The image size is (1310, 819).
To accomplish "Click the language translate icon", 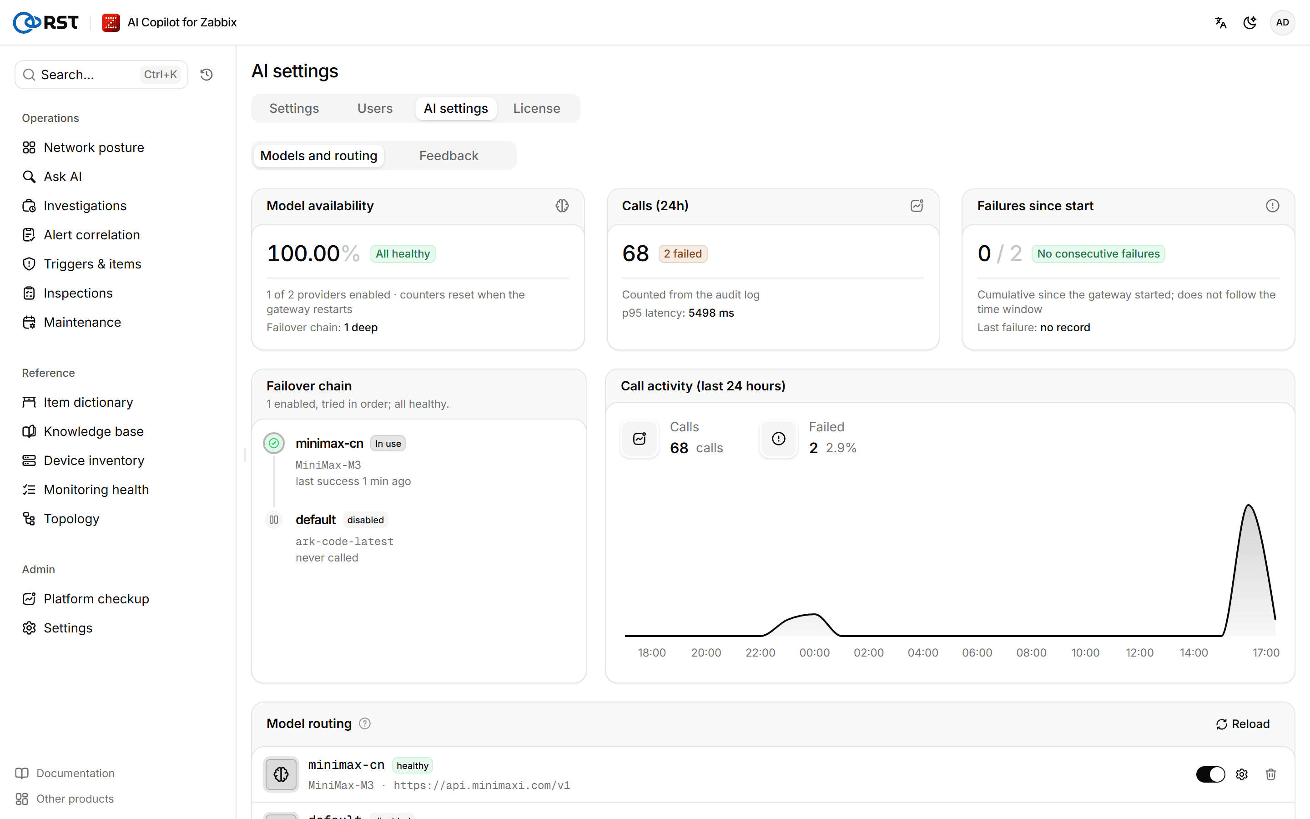I will point(1221,22).
